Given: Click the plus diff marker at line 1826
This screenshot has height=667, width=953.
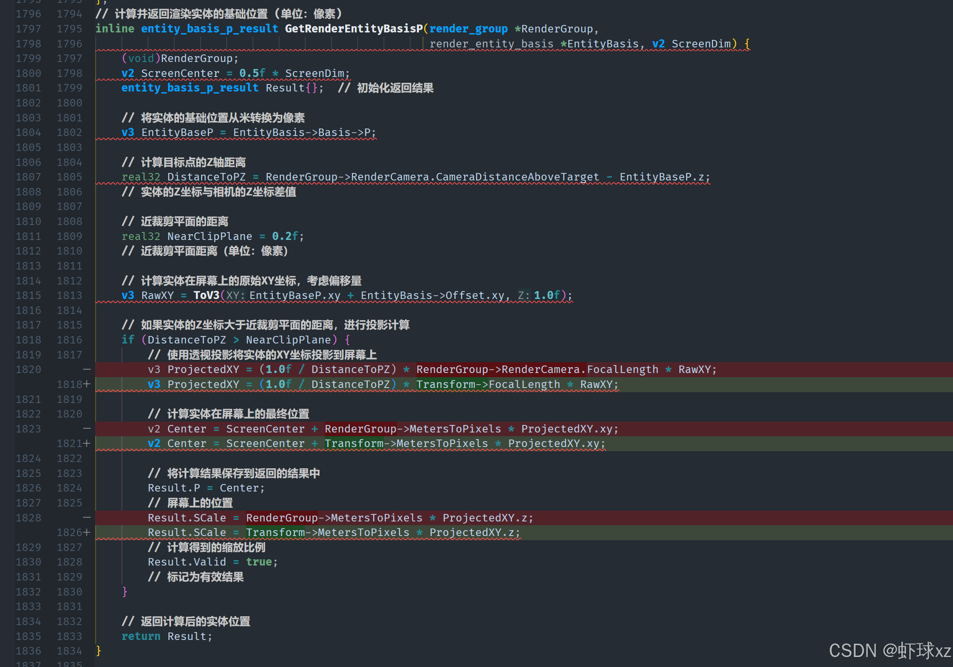Looking at the screenshot, I should (87, 533).
